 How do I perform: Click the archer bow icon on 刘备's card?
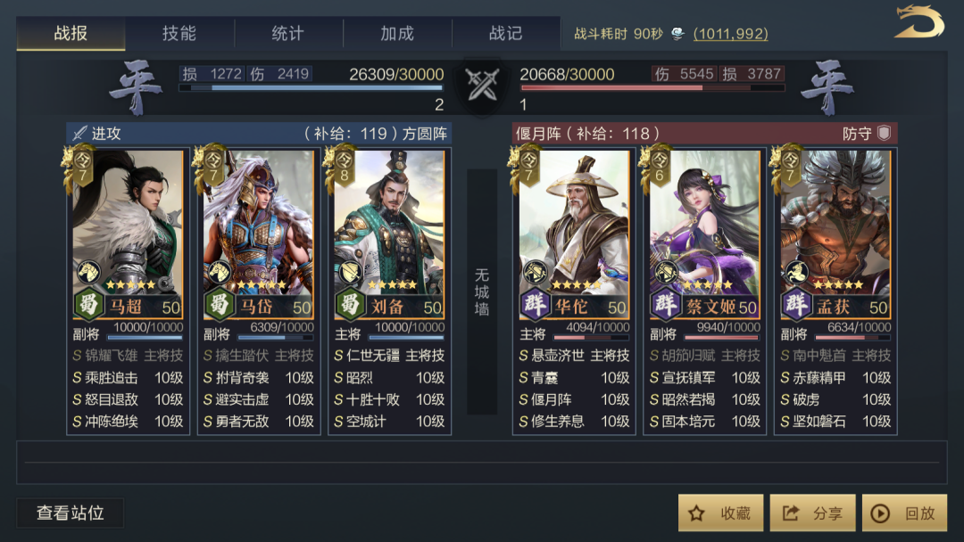351,272
